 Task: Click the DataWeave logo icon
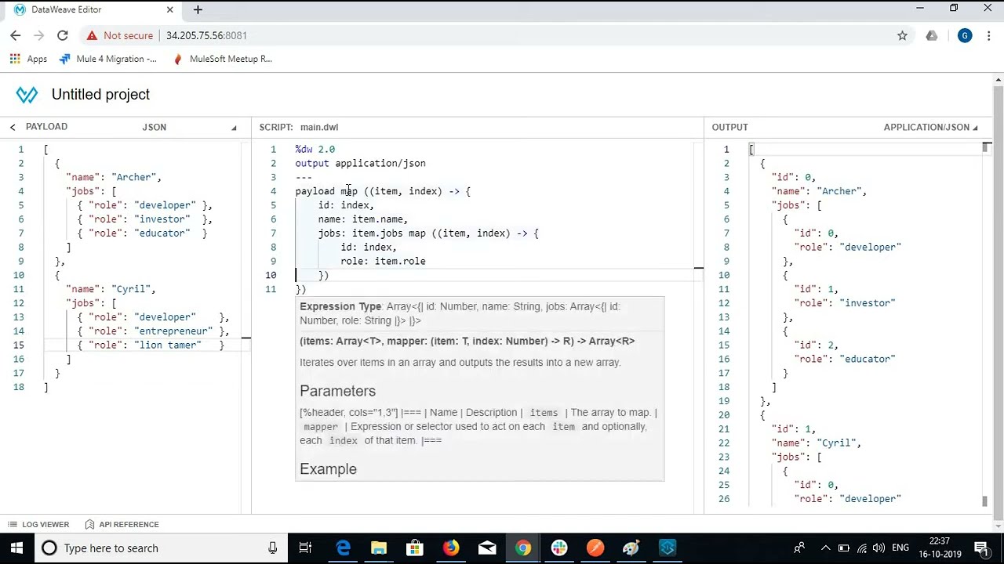(x=27, y=95)
